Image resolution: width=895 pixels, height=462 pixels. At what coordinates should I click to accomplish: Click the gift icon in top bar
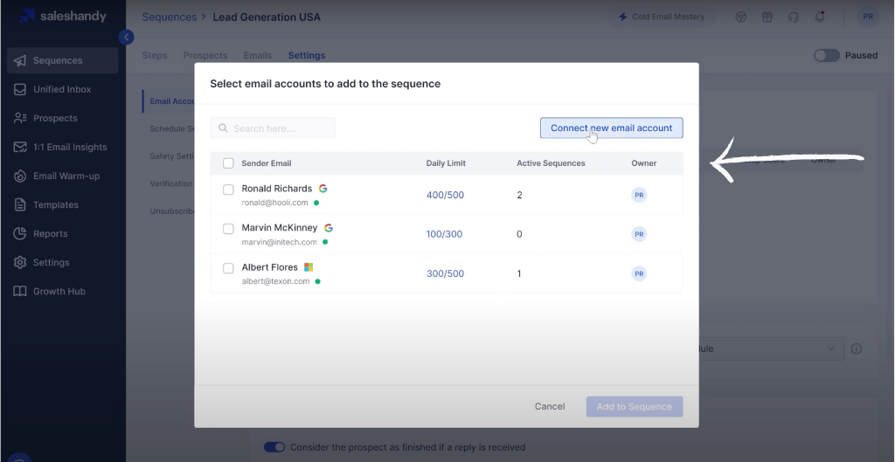pos(767,17)
